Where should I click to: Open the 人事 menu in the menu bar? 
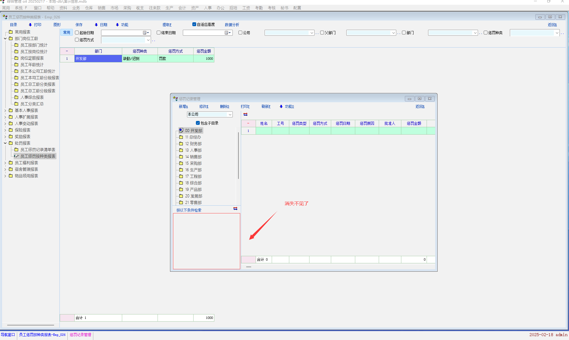coord(208,8)
